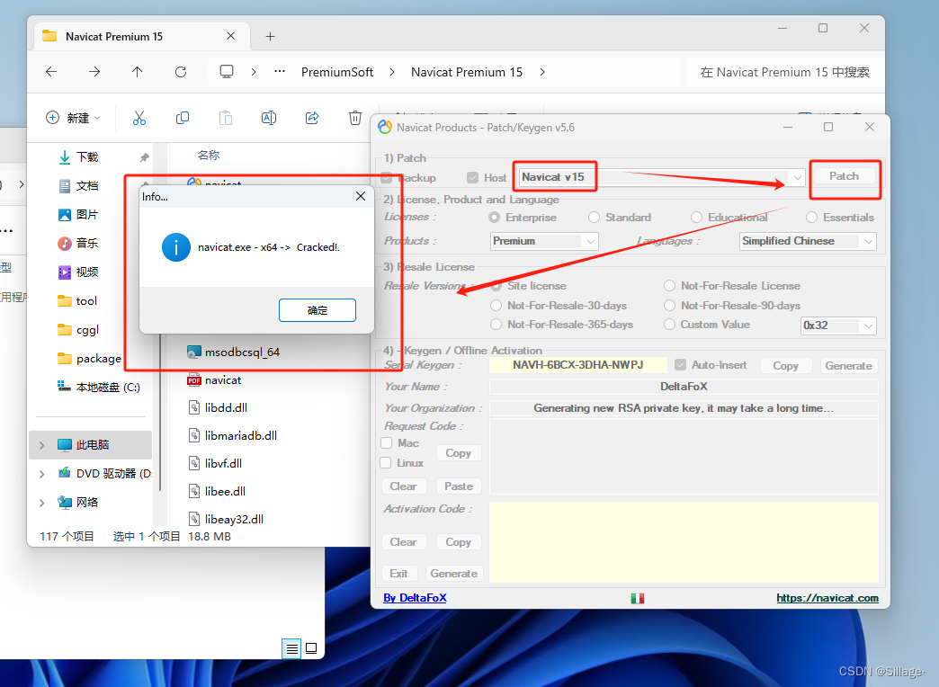Image resolution: width=939 pixels, height=687 pixels.
Task: Select the Standard license radio button
Action: (594, 218)
